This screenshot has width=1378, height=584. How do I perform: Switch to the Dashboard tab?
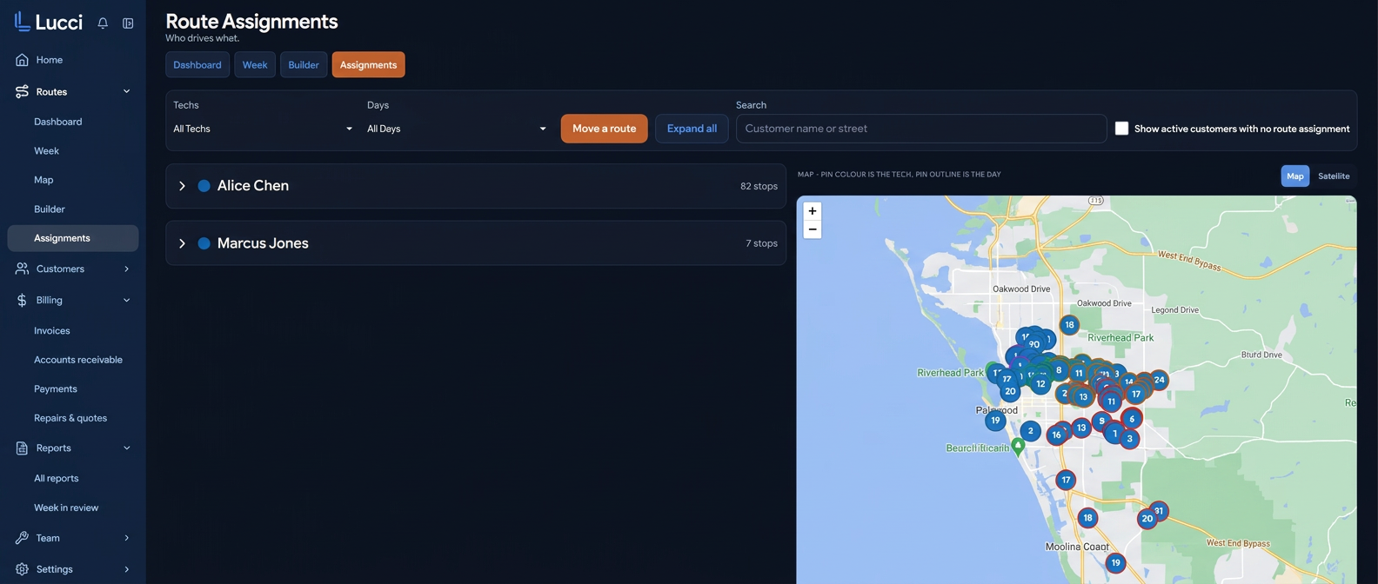coord(197,64)
